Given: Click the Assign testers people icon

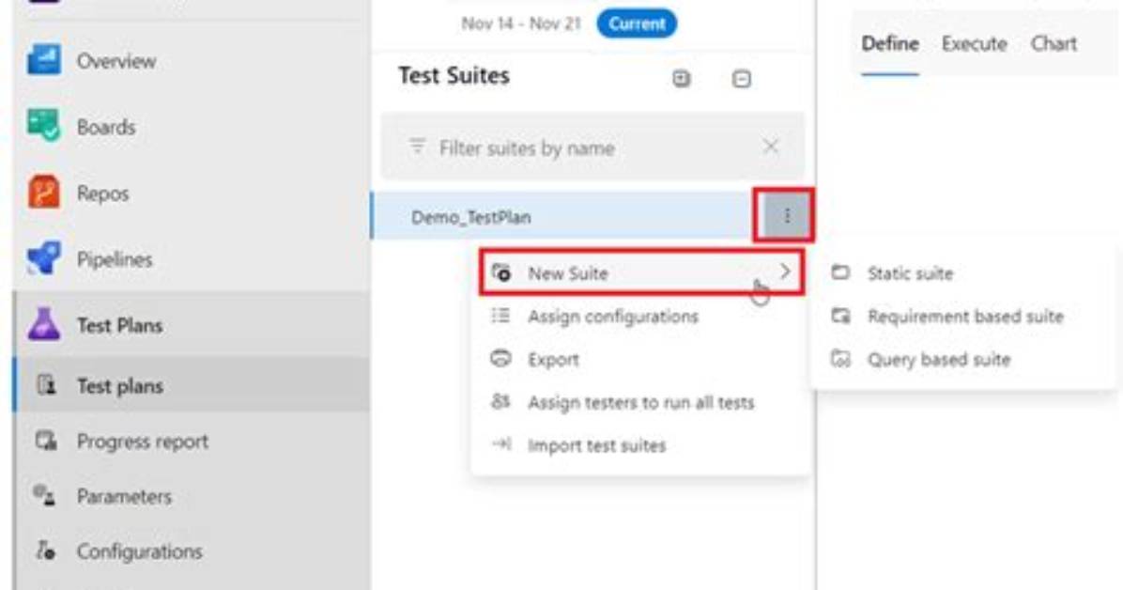Looking at the screenshot, I should (500, 401).
